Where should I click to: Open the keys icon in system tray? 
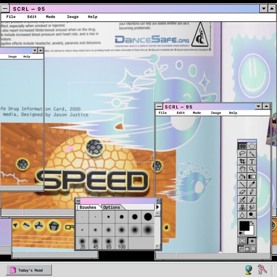[262, 269]
